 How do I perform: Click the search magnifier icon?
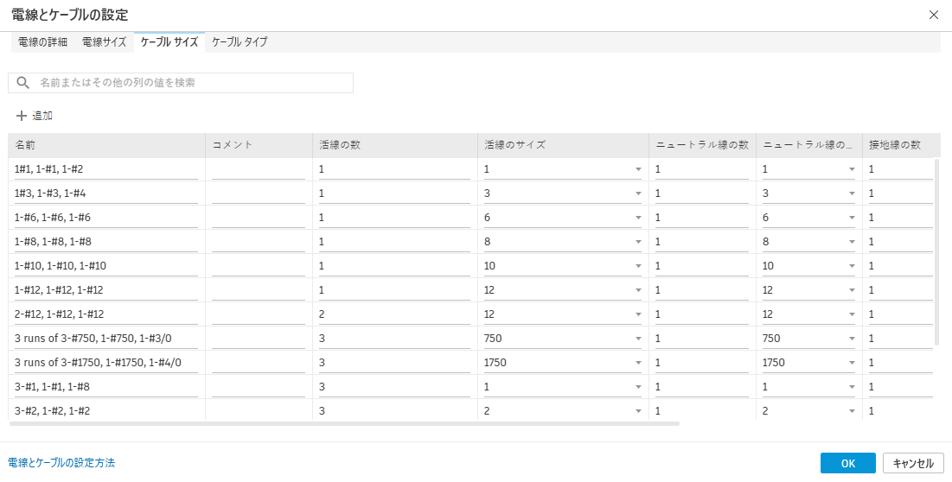click(x=23, y=83)
